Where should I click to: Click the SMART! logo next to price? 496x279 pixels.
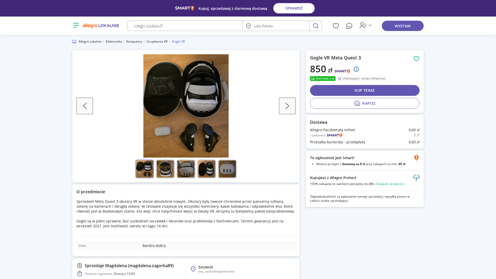tap(342, 71)
